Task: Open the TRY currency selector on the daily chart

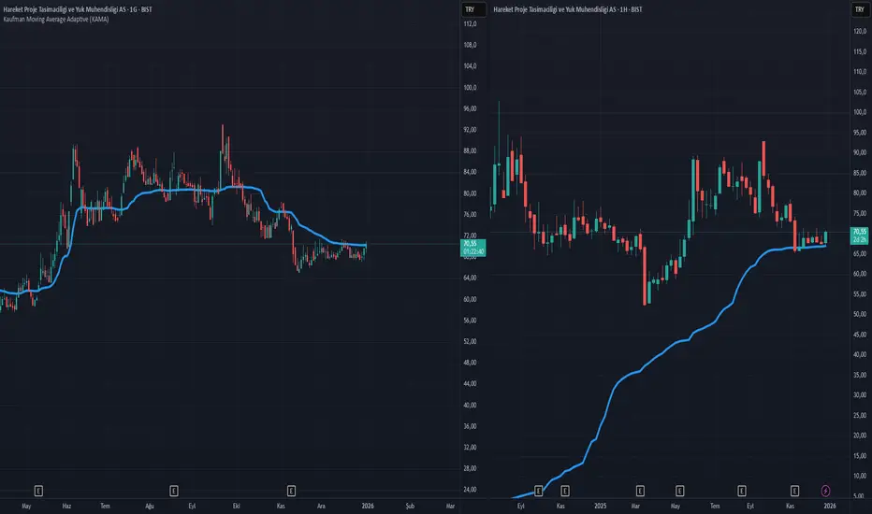Action: point(472,9)
